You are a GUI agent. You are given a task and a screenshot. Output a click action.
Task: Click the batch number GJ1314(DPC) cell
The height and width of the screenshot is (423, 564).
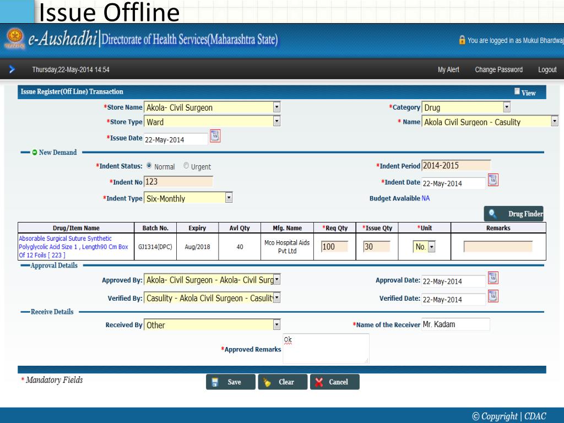point(155,247)
